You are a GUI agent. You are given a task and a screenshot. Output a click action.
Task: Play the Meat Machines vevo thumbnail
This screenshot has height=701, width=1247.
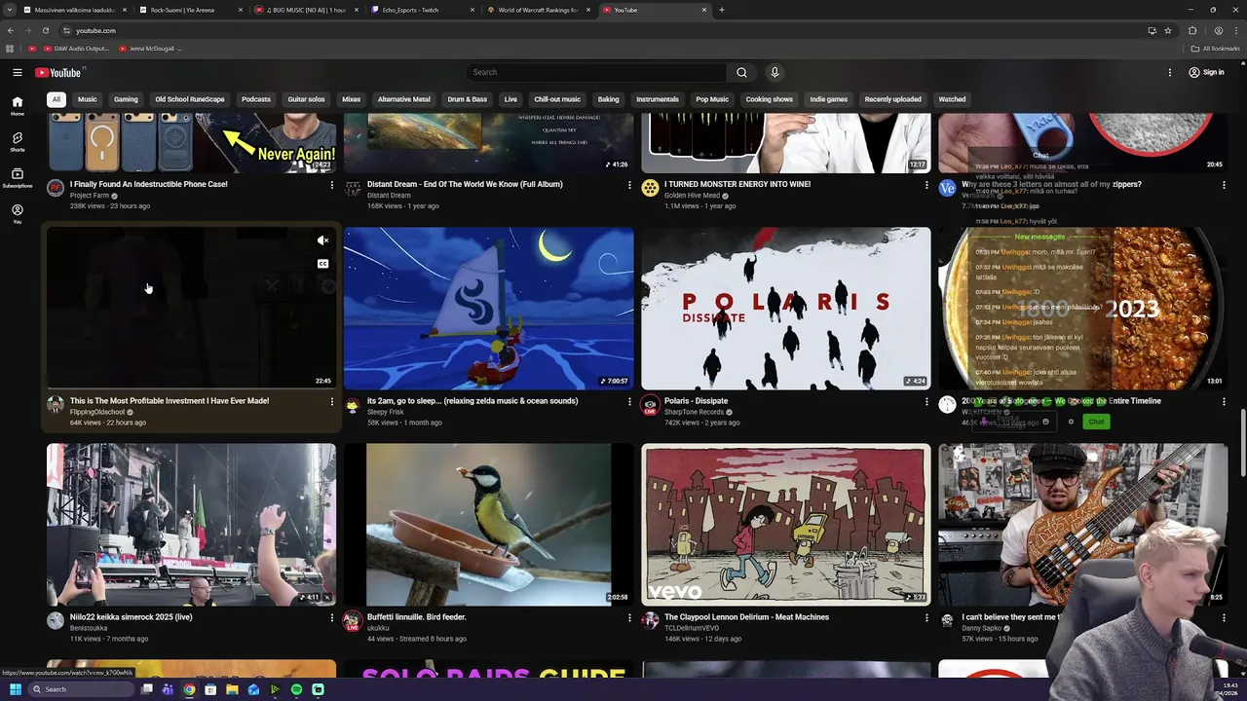tap(786, 525)
